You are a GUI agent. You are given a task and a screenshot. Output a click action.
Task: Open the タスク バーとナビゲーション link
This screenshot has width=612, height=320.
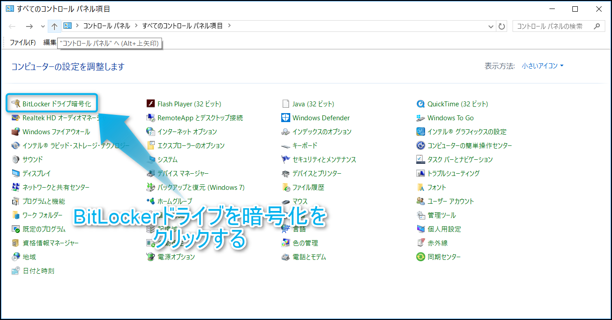click(x=460, y=160)
